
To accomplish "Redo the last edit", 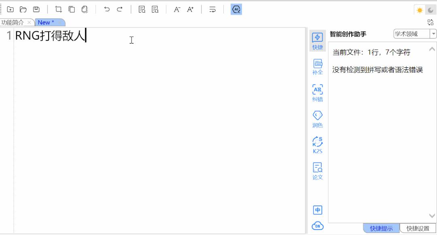I will [119, 9].
